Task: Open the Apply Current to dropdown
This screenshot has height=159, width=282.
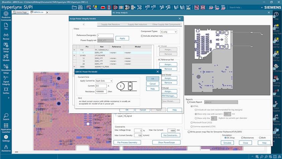Action: [x=104, y=81]
